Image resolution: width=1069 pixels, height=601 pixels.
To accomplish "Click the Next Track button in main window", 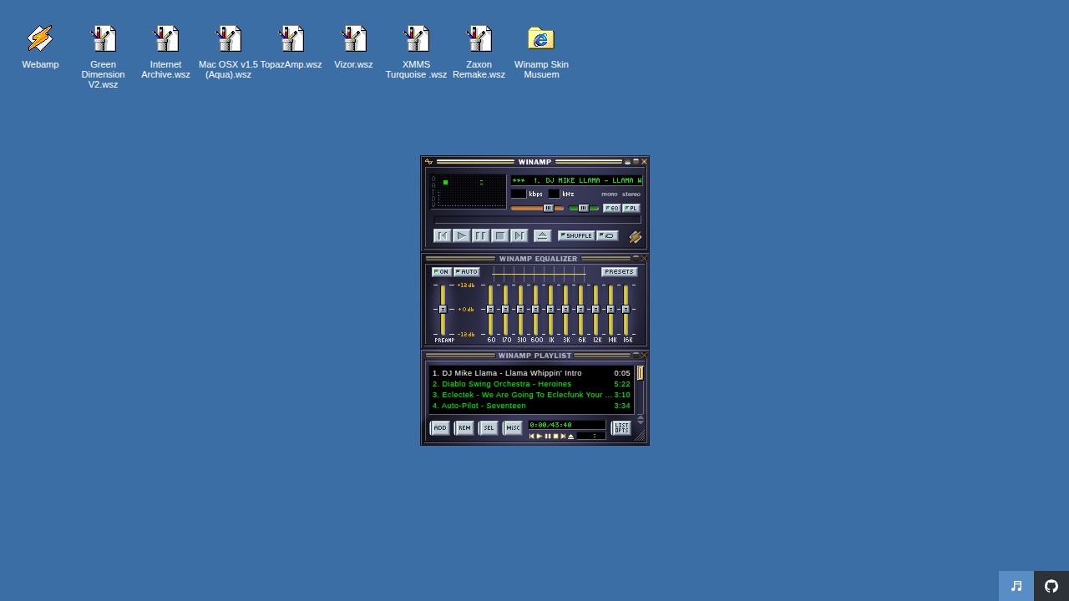I will coord(519,236).
